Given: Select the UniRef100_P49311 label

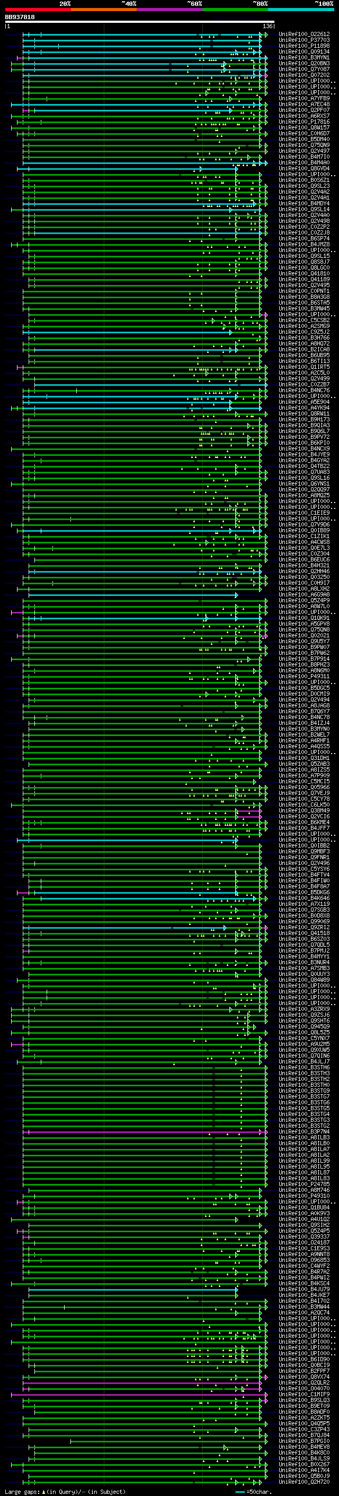Looking at the screenshot, I should click(304, 677).
